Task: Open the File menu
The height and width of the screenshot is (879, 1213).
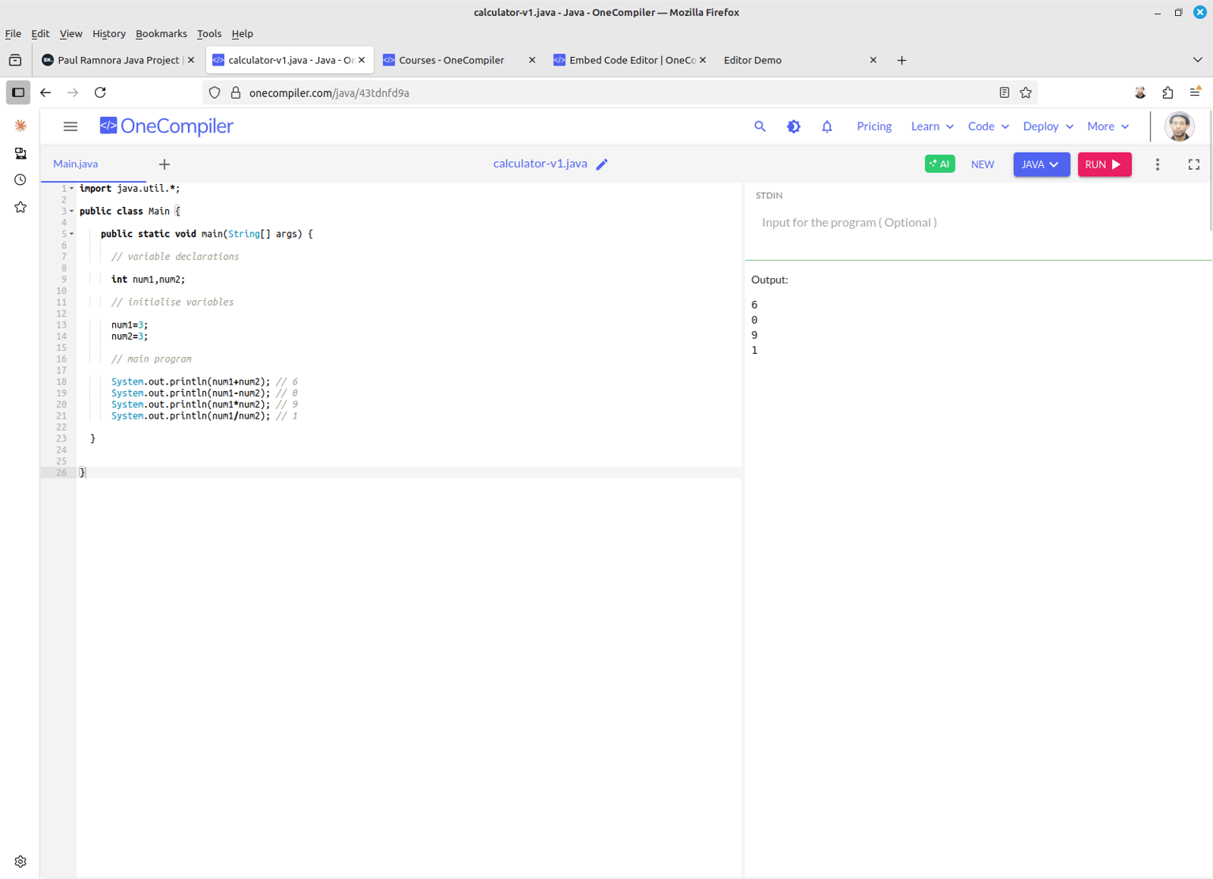Action: [x=13, y=34]
